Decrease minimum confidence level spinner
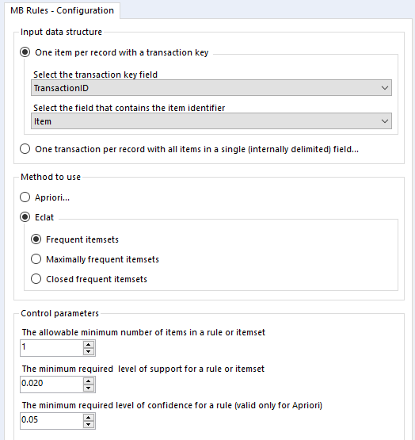Screen dimensions: 415x440 pos(89,424)
